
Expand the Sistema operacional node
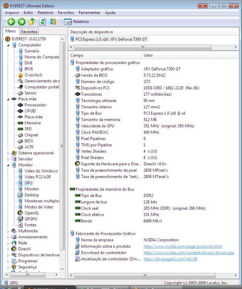pyautogui.click(x=8, y=153)
